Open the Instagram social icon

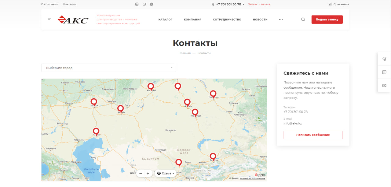click(137, 4)
